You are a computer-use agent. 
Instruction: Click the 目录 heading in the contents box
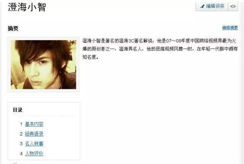point(17,110)
